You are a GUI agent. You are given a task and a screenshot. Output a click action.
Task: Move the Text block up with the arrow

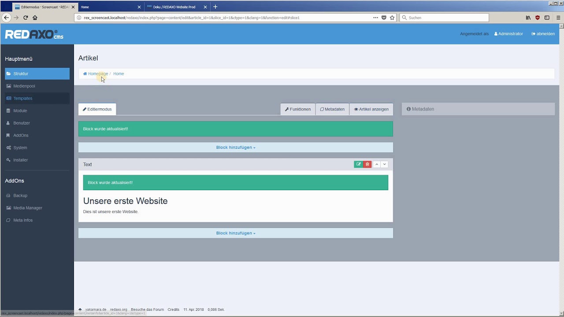pos(376,164)
